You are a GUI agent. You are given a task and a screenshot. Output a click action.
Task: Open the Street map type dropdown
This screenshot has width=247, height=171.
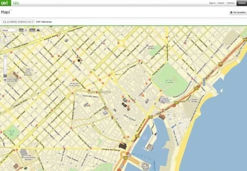tap(9, 30)
